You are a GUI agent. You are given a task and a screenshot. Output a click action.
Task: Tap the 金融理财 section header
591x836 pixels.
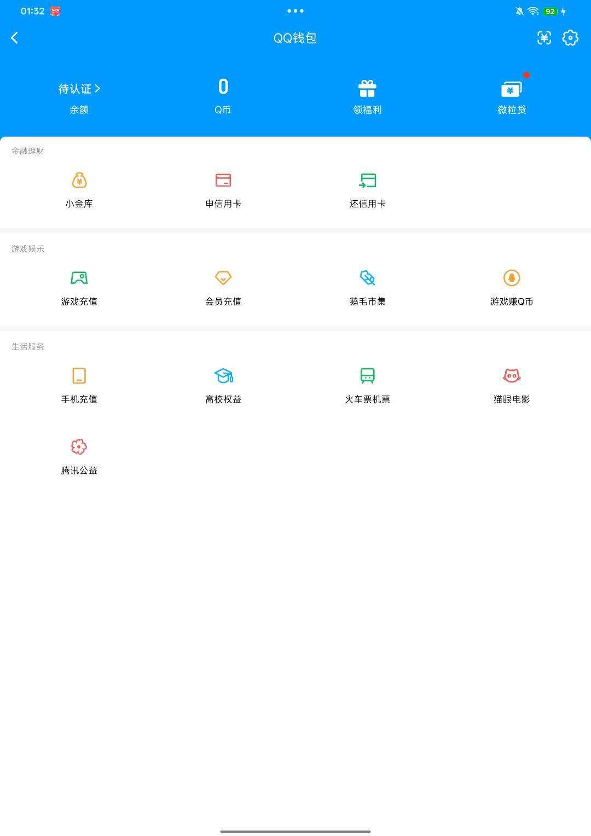point(28,151)
